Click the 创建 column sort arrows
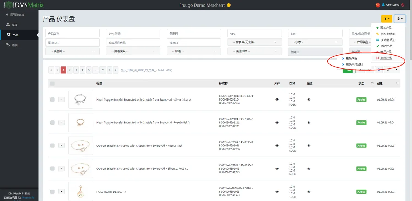 pos(398,83)
